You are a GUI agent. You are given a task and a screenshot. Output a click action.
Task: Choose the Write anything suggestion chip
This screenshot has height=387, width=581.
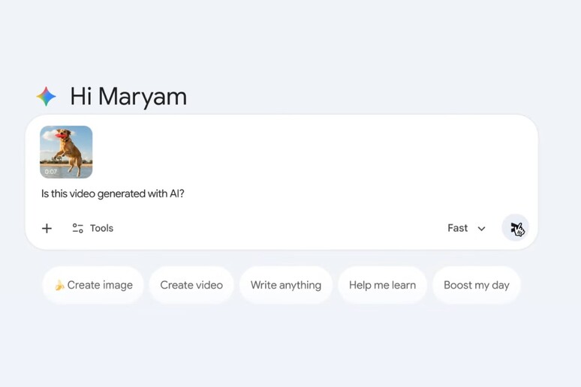point(285,285)
